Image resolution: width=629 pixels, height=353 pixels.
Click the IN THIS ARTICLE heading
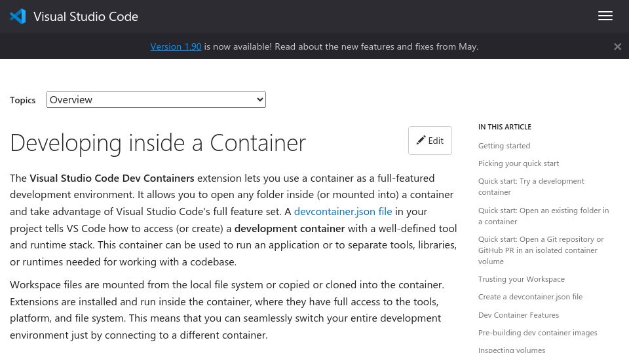(x=505, y=127)
